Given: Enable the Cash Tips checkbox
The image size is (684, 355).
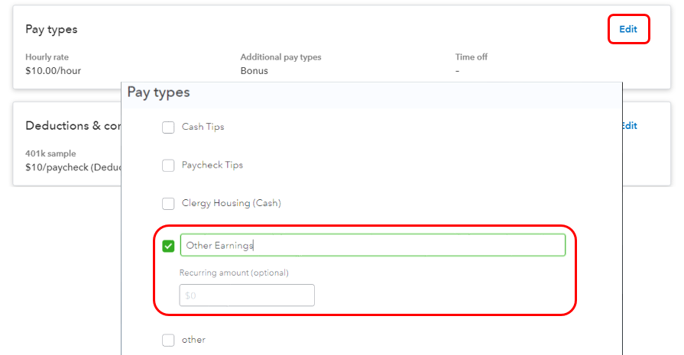Looking at the screenshot, I should point(168,127).
